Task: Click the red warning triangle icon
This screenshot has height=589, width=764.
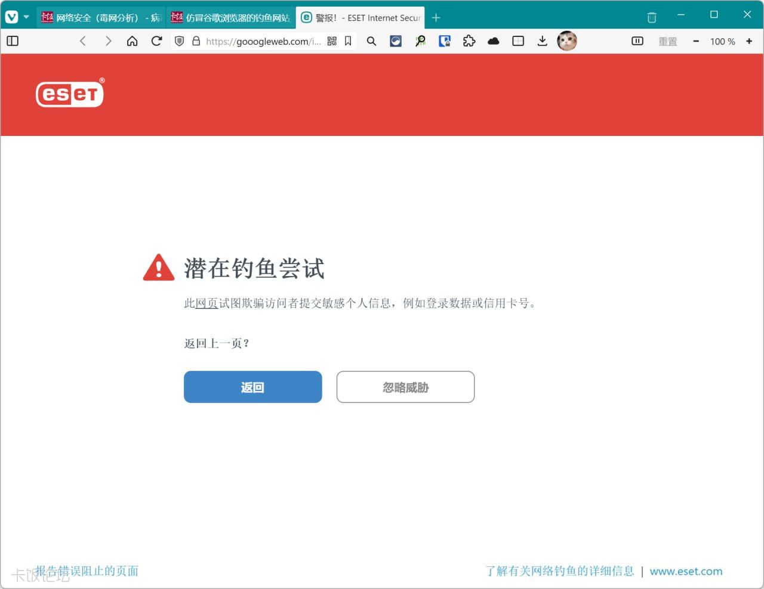Action: pos(159,268)
